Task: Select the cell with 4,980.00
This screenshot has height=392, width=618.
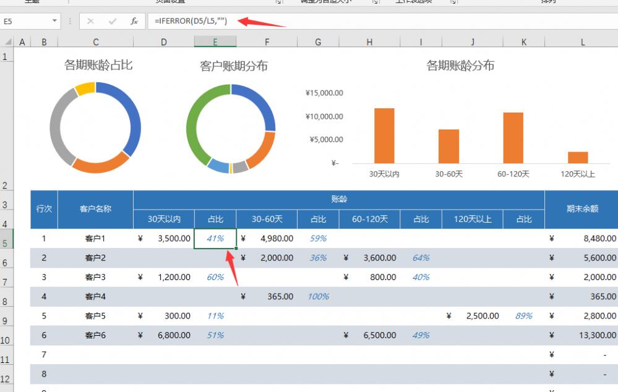Action: click(x=267, y=239)
